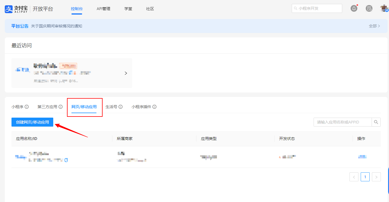This screenshot has width=389, height=202.
Task: Focus the 应用名称或APPID search input
Action: tap(343, 122)
